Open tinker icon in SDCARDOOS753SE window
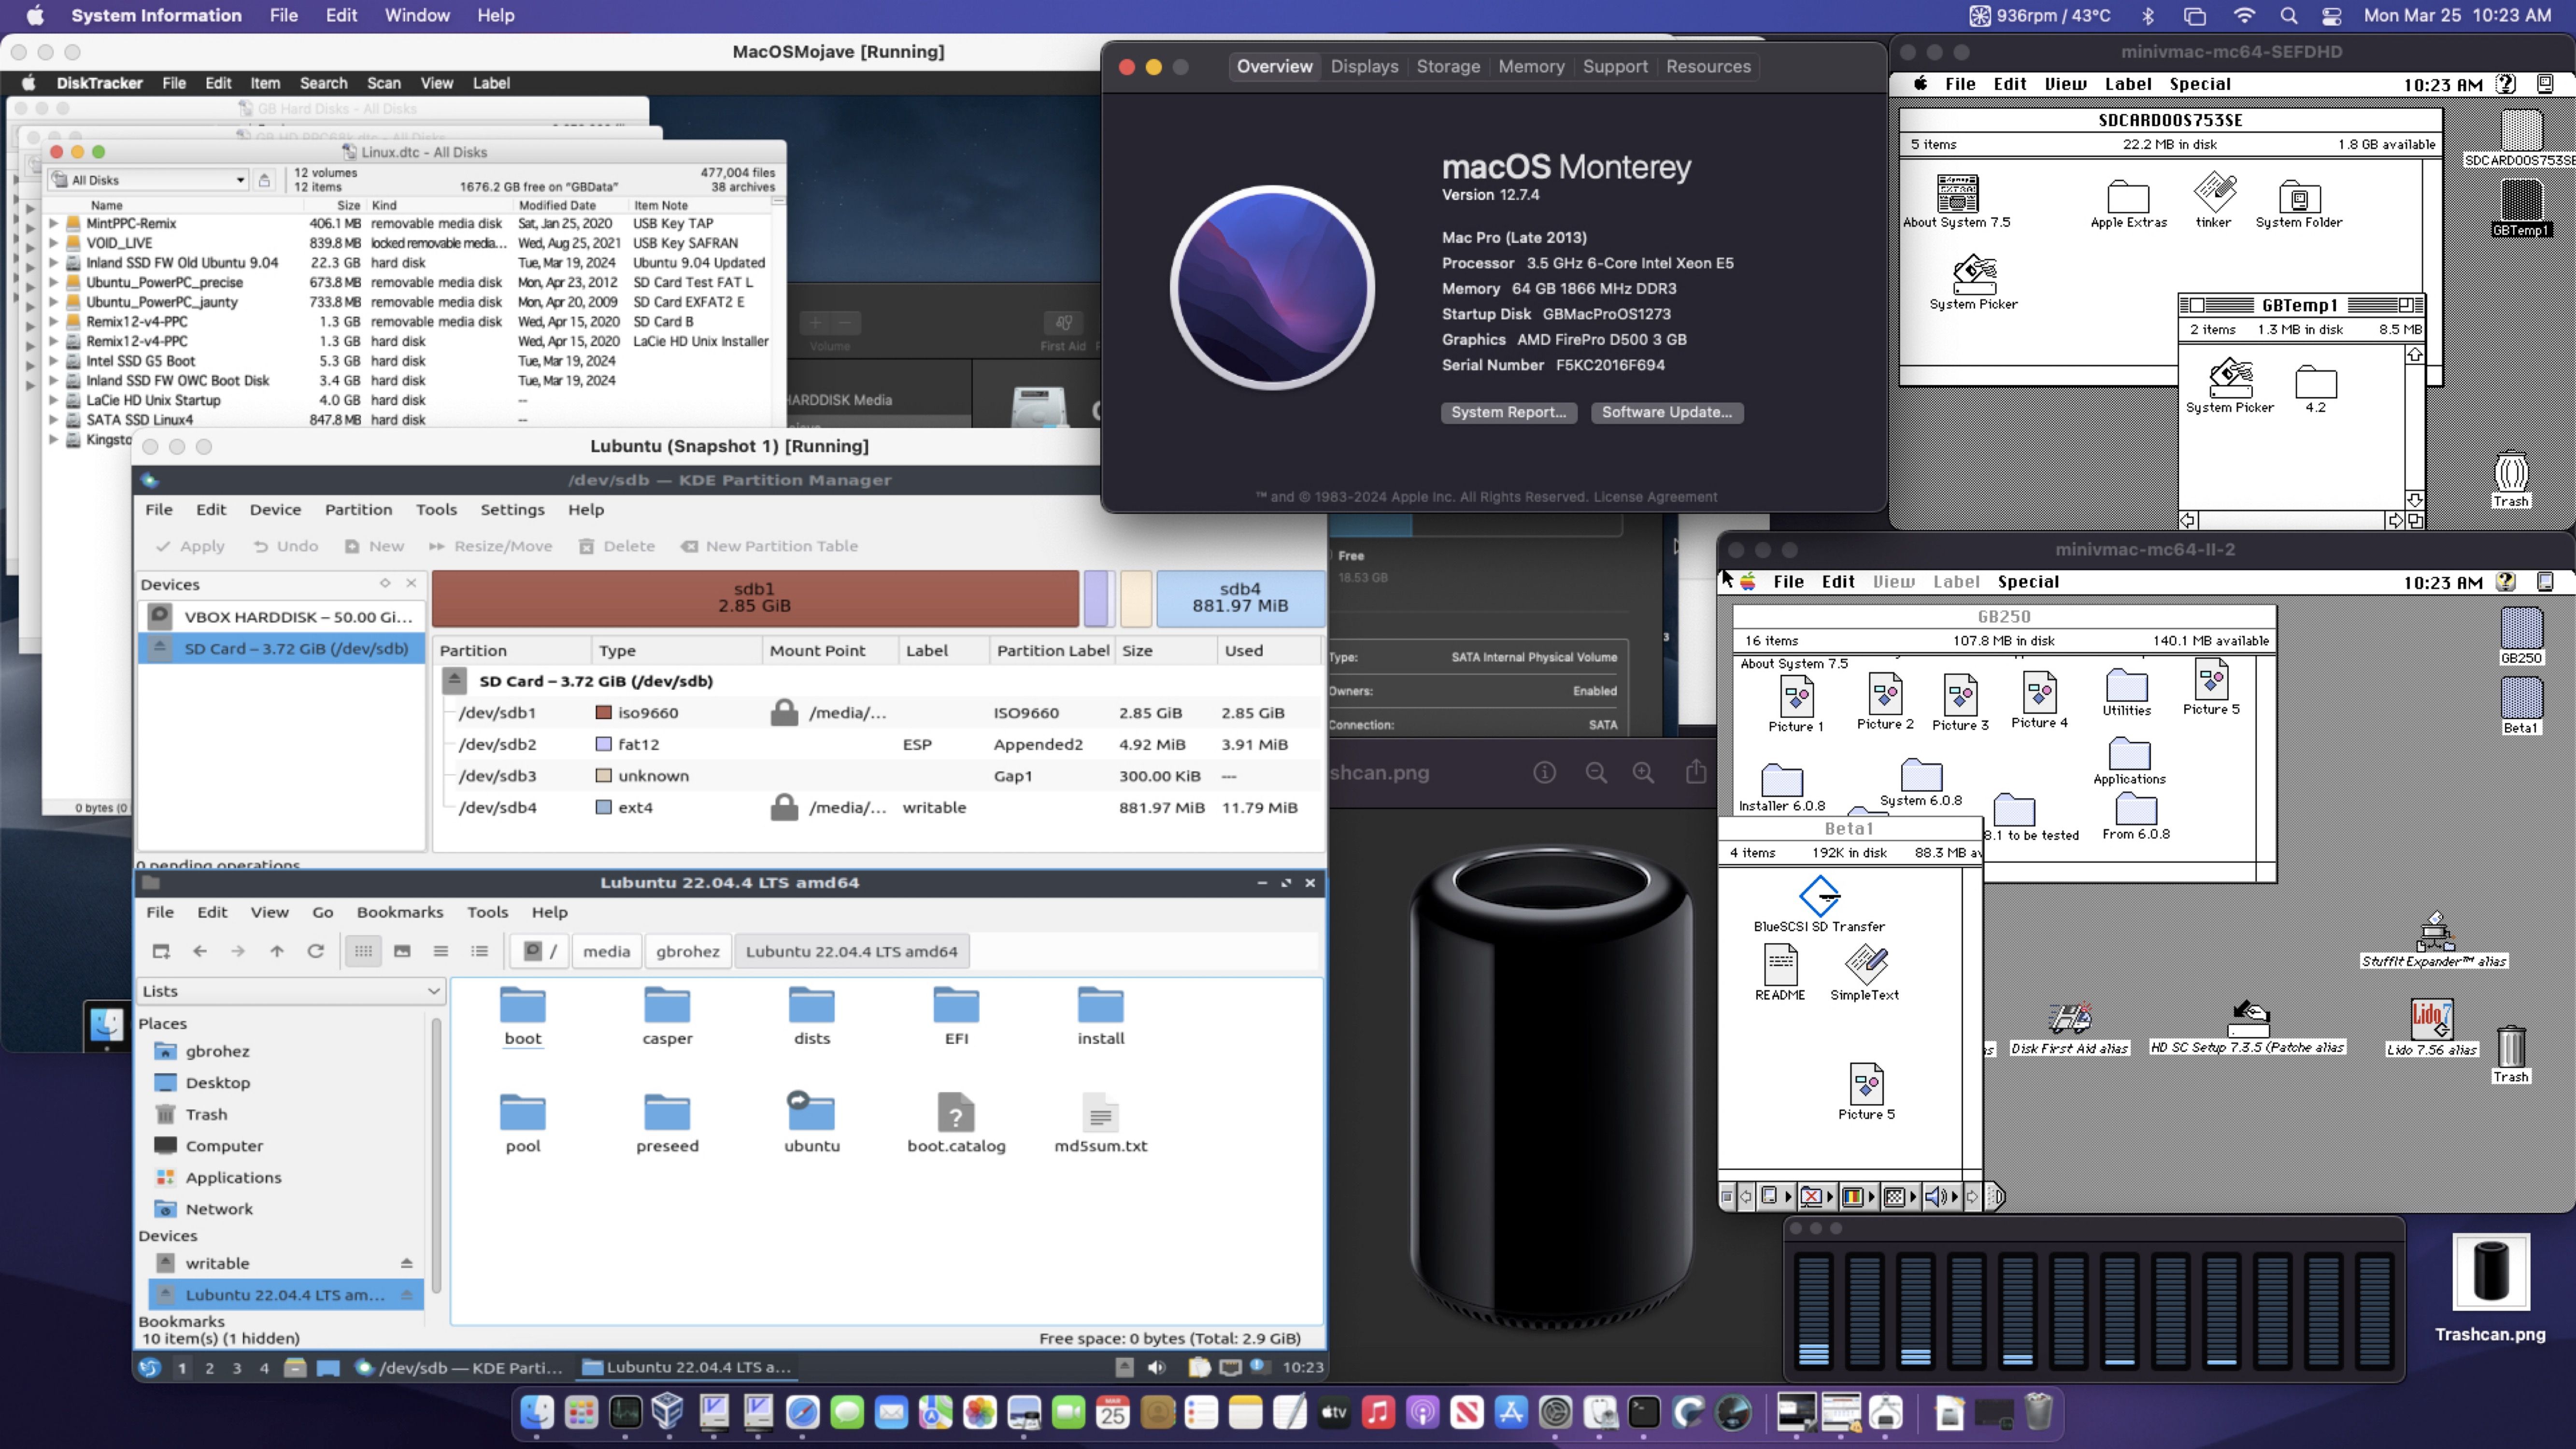The height and width of the screenshot is (1449, 2576). coord(2214,200)
